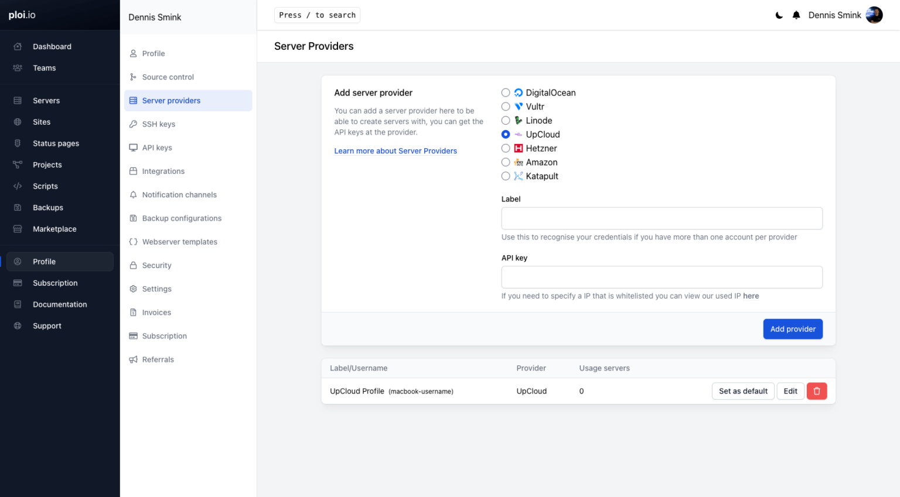Click the Sites globe icon
Screen dimensions: 900x497
18,122
